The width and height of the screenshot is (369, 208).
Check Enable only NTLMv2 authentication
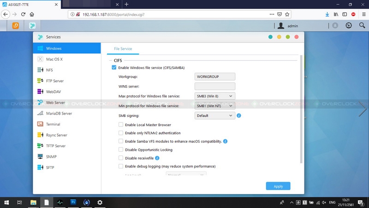(x=121, y=133)
